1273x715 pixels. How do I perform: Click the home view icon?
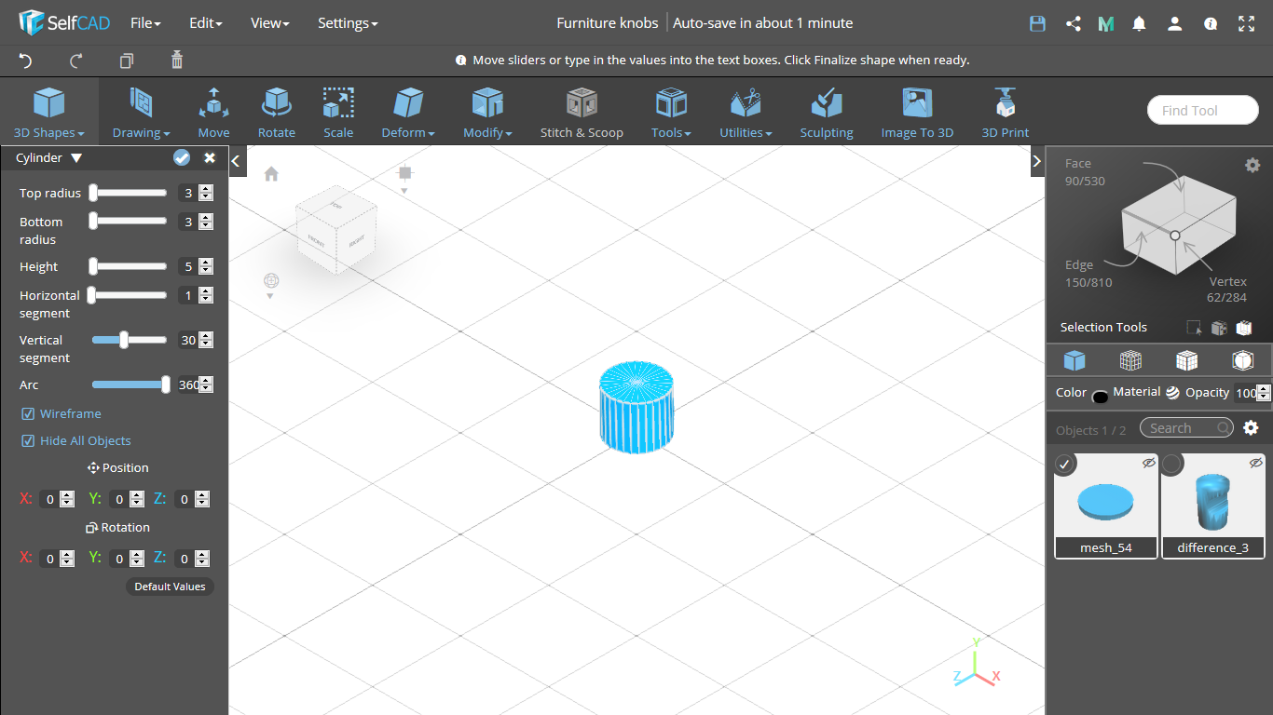(271, 173)
